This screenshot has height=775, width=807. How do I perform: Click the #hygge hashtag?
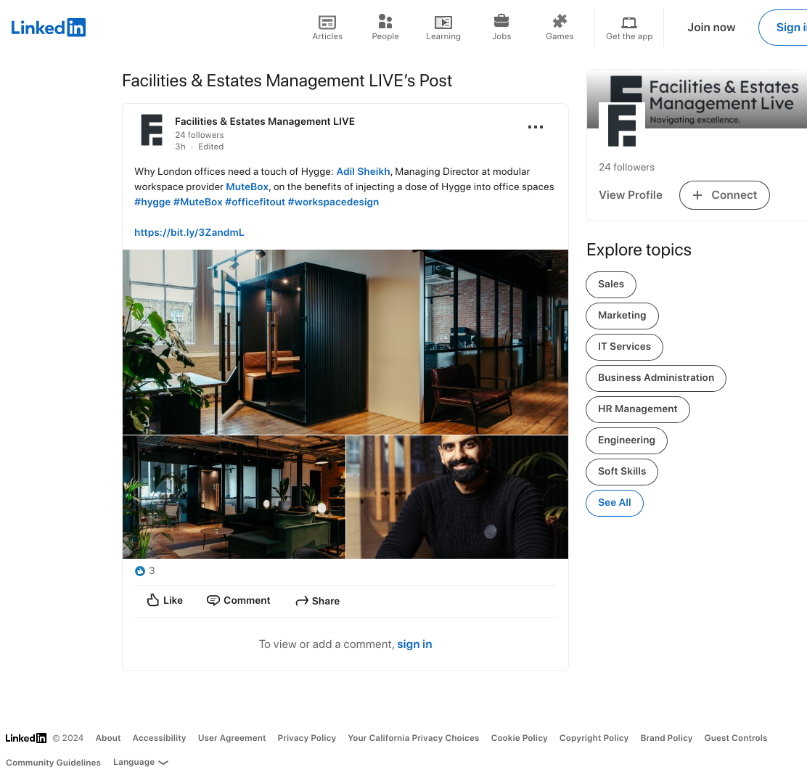coord(152,202)
